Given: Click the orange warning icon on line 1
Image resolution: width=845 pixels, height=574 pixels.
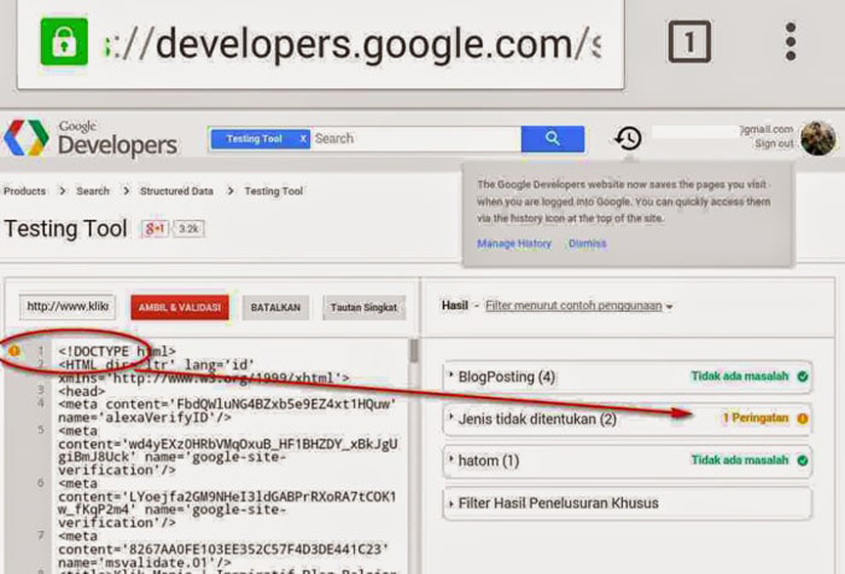Looking at the screenshot, I should [x=15, y=351].
